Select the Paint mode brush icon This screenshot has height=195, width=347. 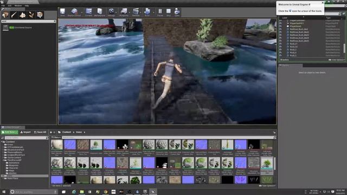coord(14,15)
